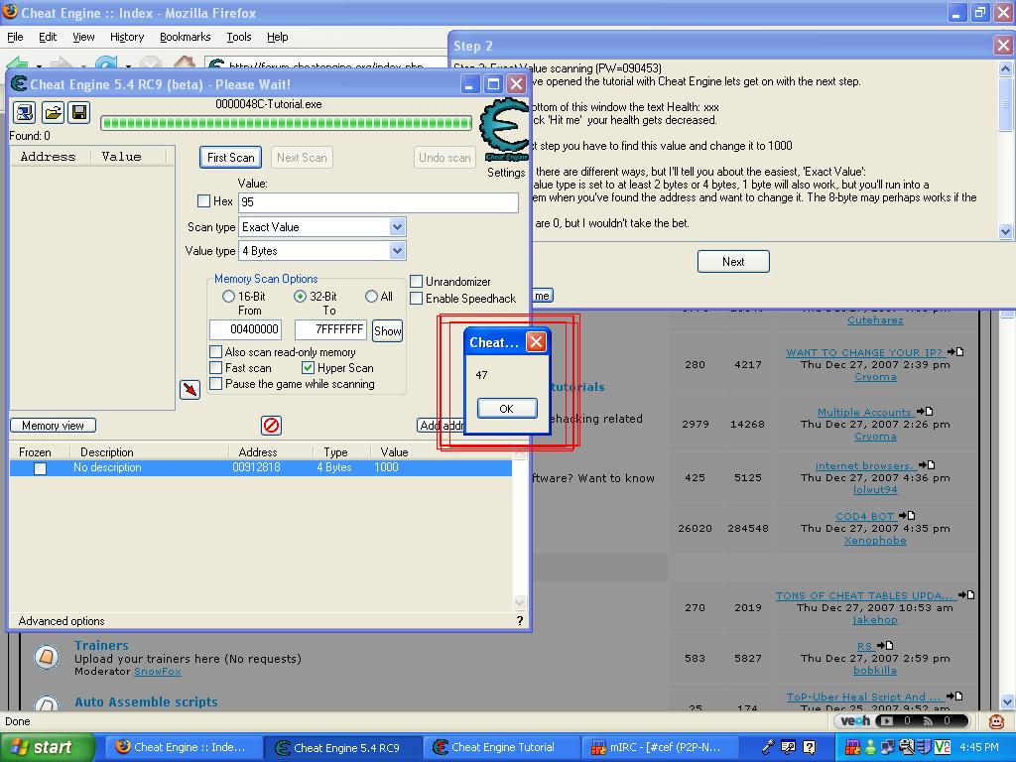
Task: Open the COD4 BOT topic link
Action: coord(865,516)
